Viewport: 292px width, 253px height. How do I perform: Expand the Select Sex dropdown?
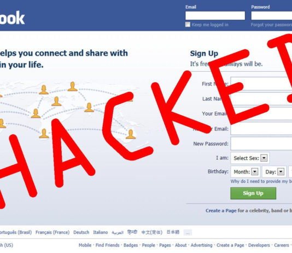(x=250, y=158)
